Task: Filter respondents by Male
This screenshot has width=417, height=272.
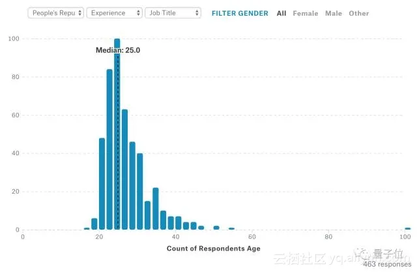Action: [334, 13]
